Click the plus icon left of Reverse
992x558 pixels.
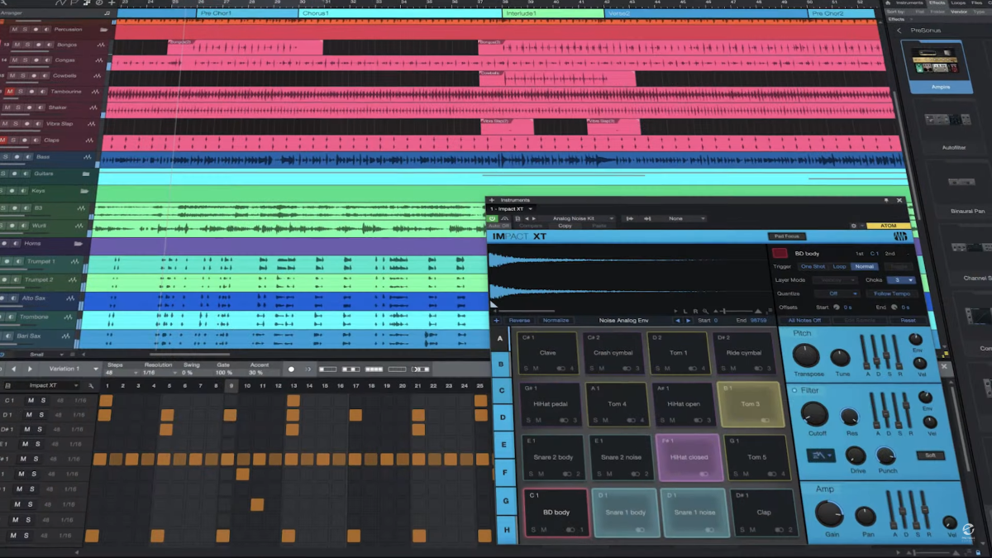point(497,321)
